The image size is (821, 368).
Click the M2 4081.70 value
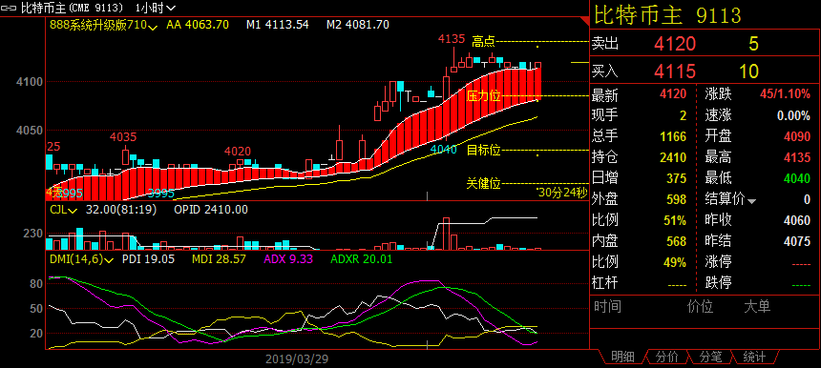point(358,25)
